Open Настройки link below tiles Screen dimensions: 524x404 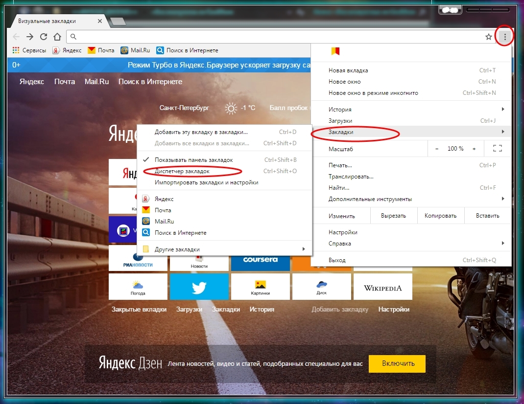(x=394, y=310)
